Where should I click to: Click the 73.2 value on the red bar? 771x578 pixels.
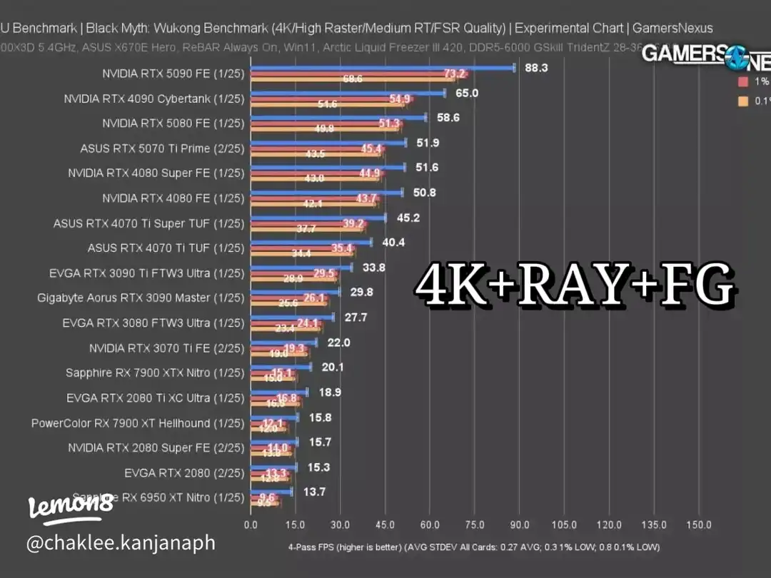tap(454, 73)
